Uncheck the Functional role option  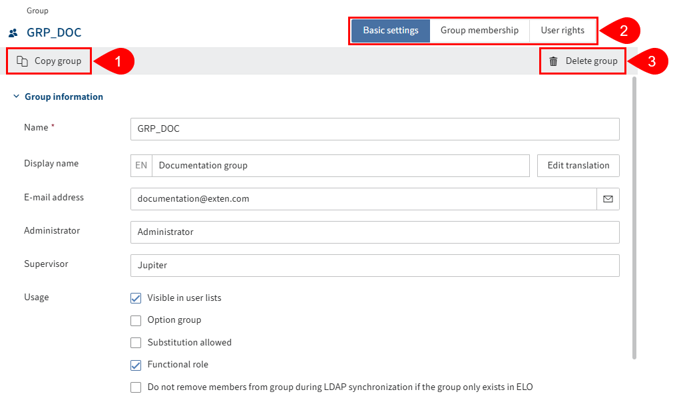[136, 365]
